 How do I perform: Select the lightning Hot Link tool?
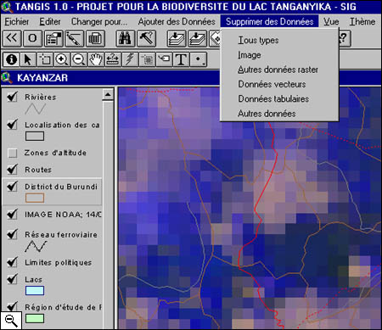click(x=130, y=59)
